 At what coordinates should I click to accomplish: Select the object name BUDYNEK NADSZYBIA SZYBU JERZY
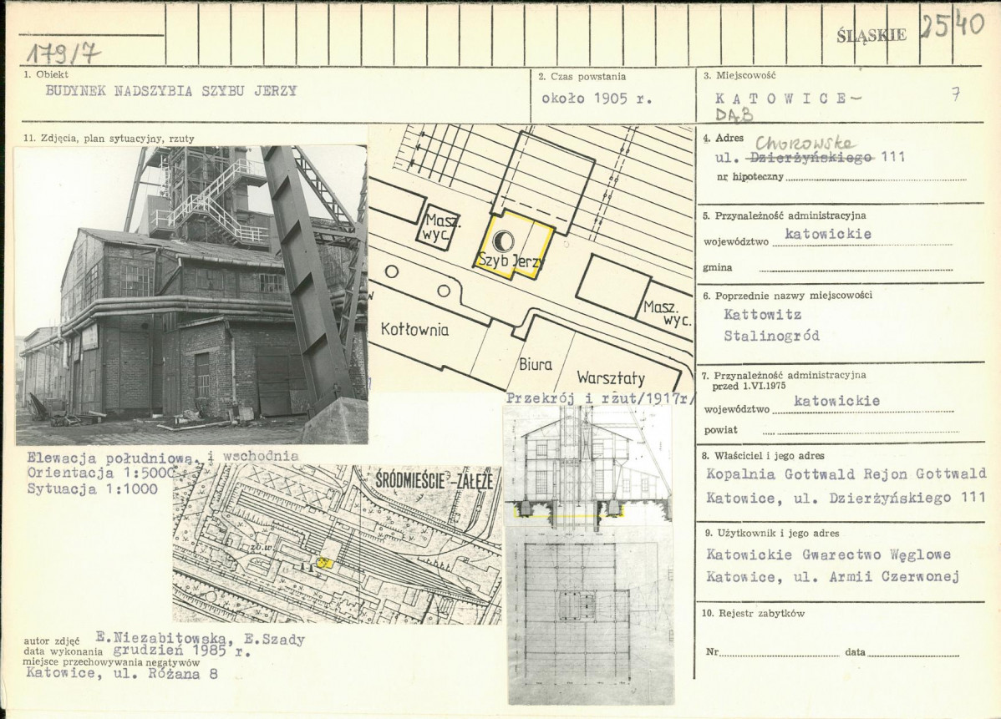[171, 92]
